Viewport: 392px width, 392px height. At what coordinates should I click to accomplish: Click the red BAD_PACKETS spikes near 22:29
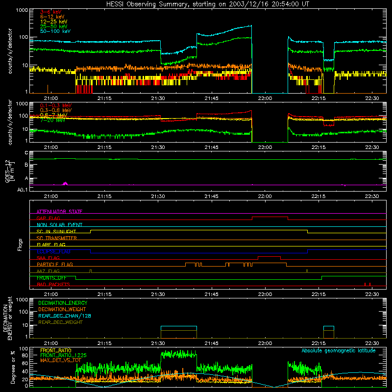[367, 284]
